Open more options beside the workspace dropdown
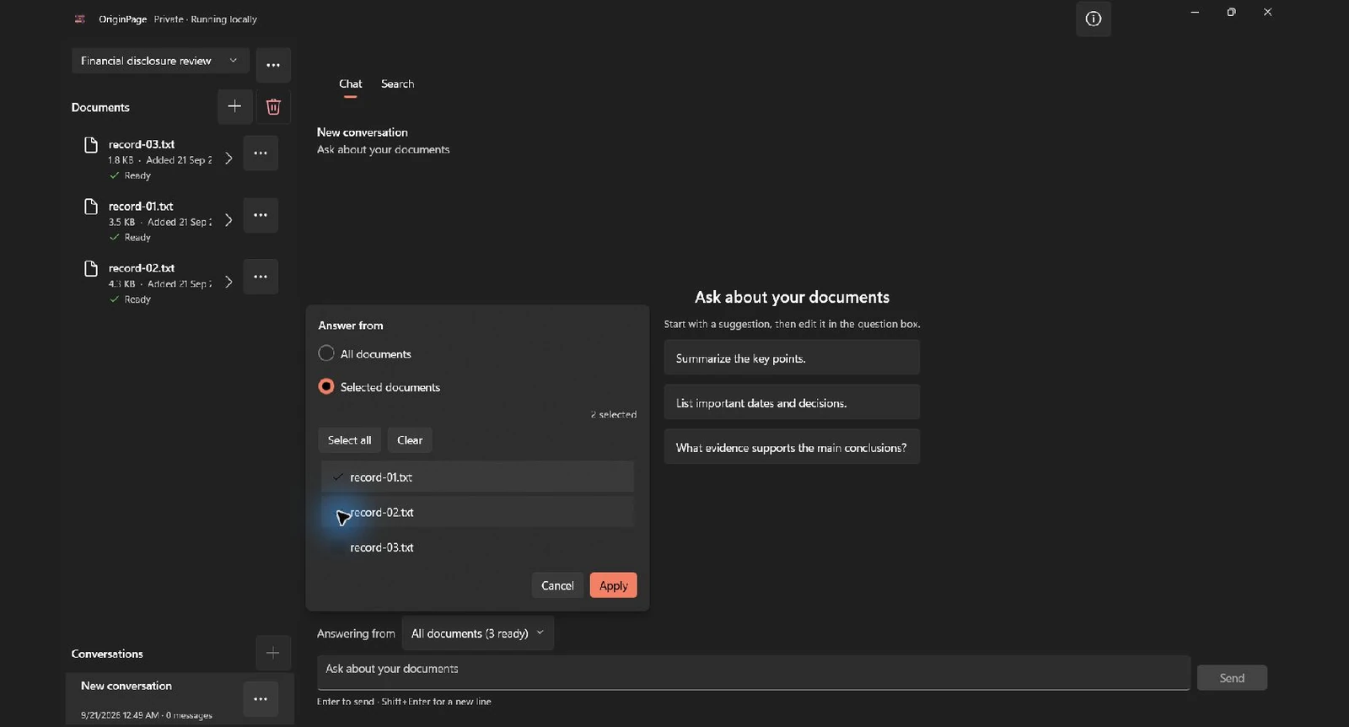Image resolution: width=1349 pixels, height=727 pixels. click(273, 65)
